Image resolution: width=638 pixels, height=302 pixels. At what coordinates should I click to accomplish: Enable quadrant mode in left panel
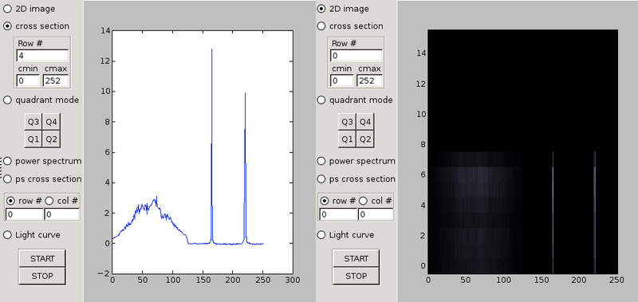point(8,100)
